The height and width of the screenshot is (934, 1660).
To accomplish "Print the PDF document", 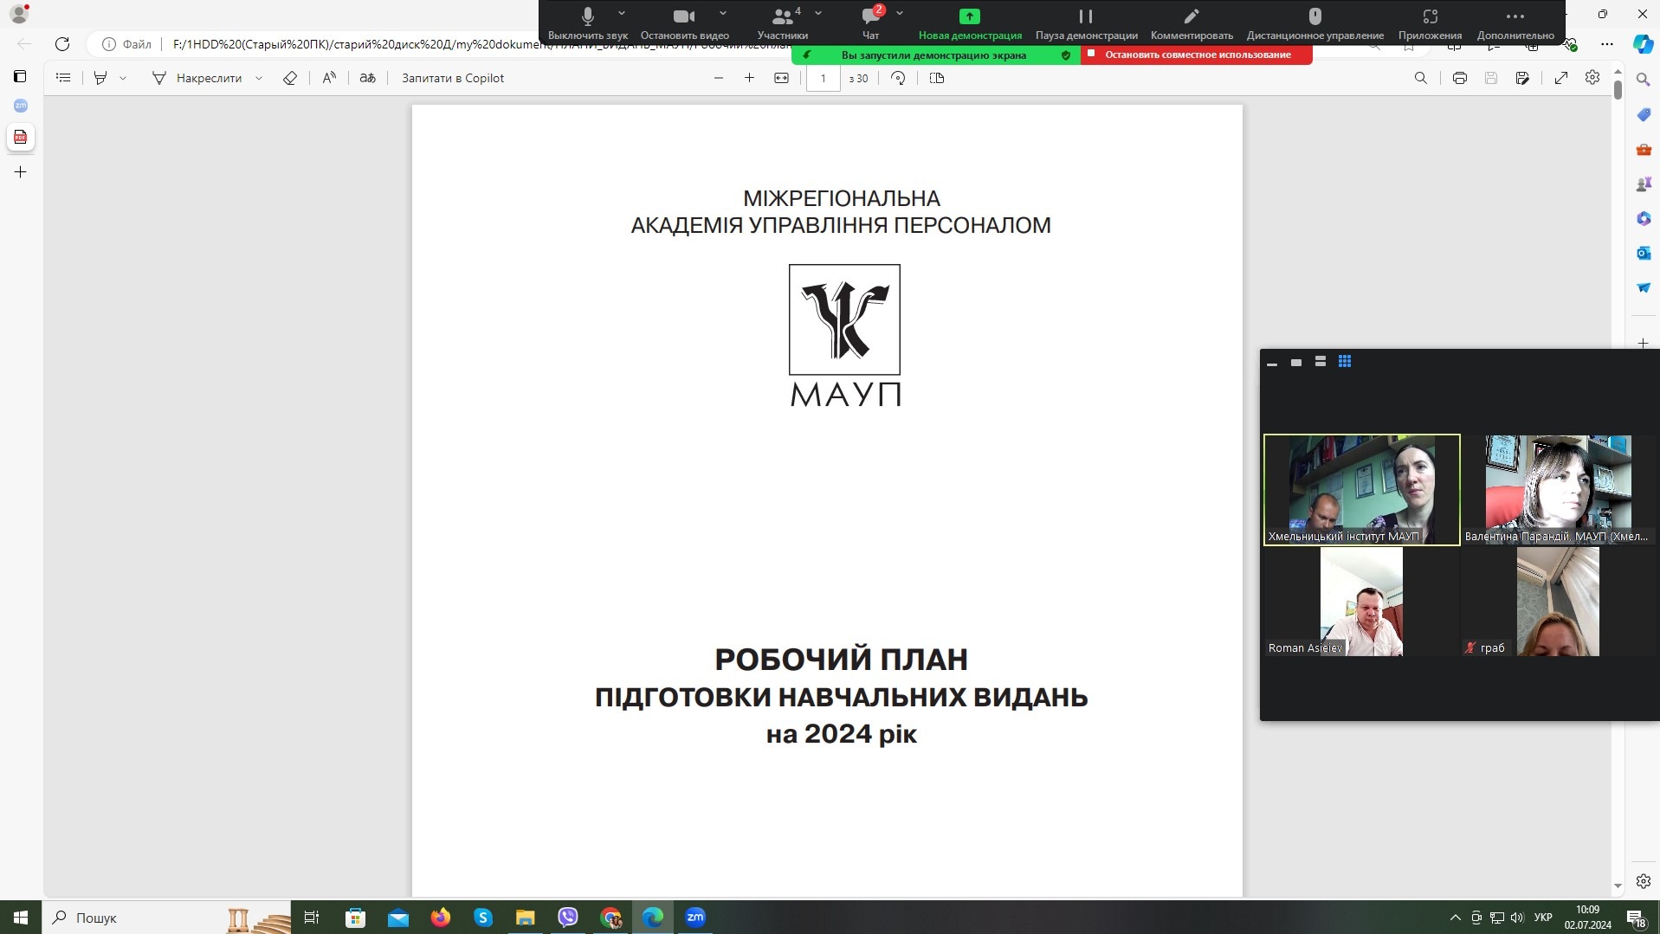I will (x=1460, y=78).
